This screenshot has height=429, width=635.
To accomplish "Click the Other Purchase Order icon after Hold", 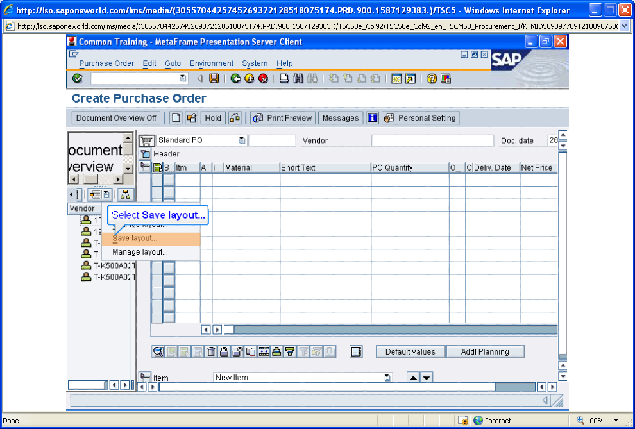I will point(235,118).
